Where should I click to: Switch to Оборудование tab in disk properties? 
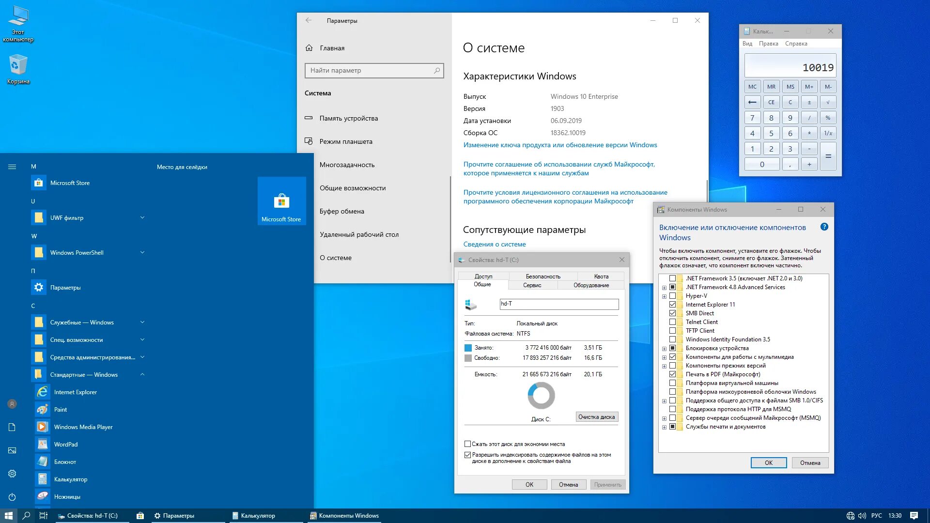(591, 285)
